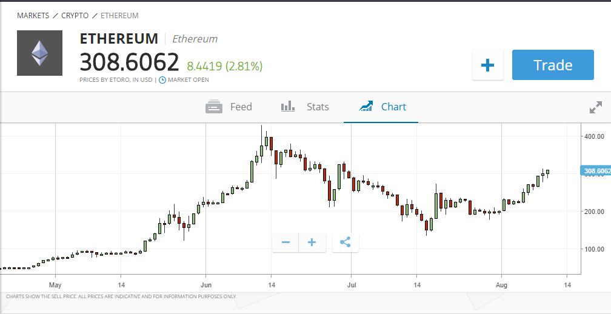The width and height of the screenshot is (611, 314).
Task: Click the Ethereum logo thumbnail
Action: (39, 53)
